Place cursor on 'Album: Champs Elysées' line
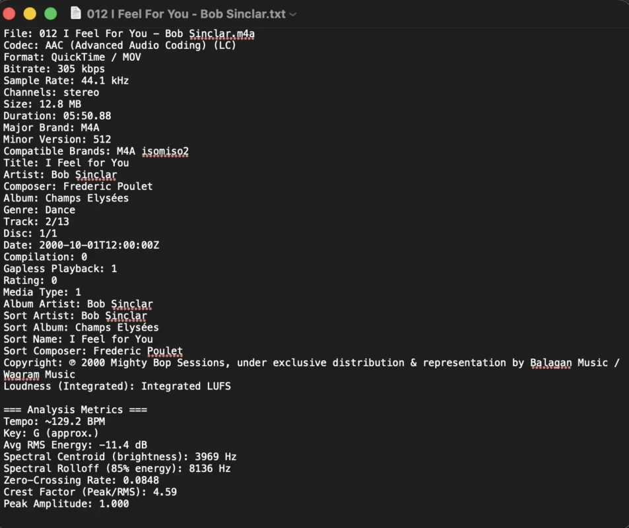This screenshot has width=629, height=528. (66, 198)
